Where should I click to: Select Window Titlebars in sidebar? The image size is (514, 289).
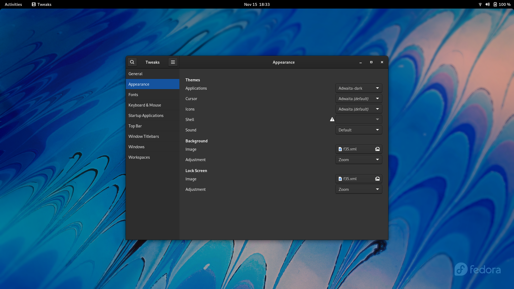click(x=153, y=136)
